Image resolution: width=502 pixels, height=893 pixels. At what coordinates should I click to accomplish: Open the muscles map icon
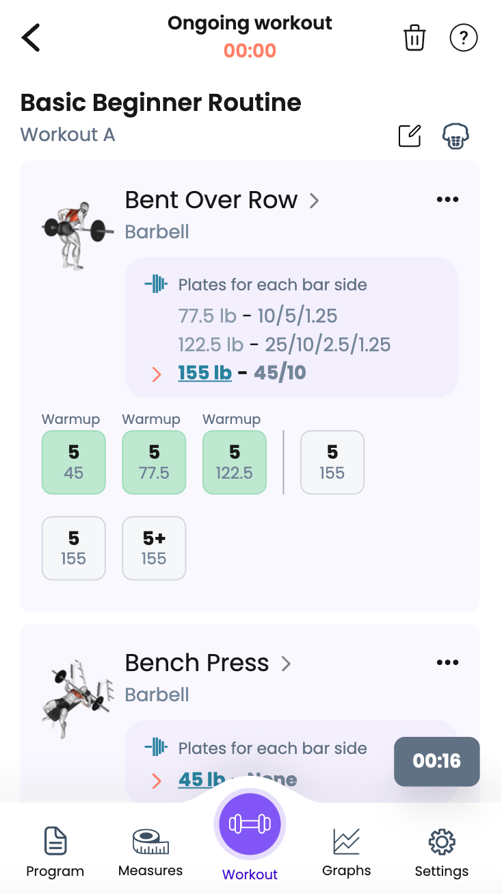coord(455,136)
